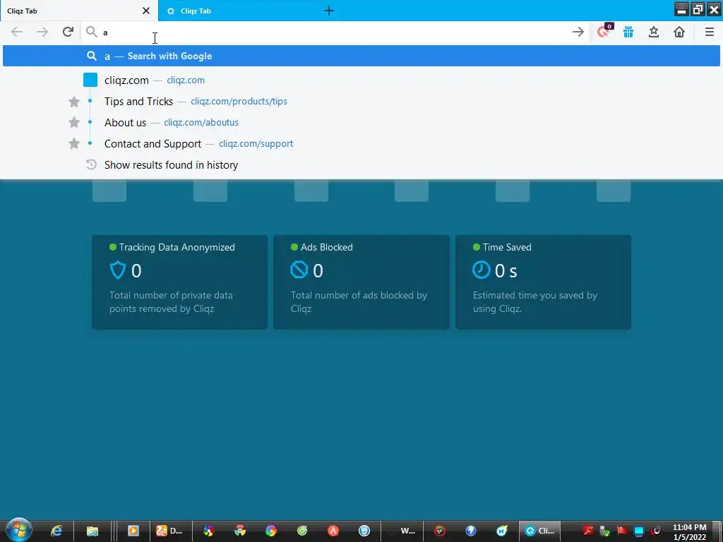Click the star next to About us

(x=73, y=122)
